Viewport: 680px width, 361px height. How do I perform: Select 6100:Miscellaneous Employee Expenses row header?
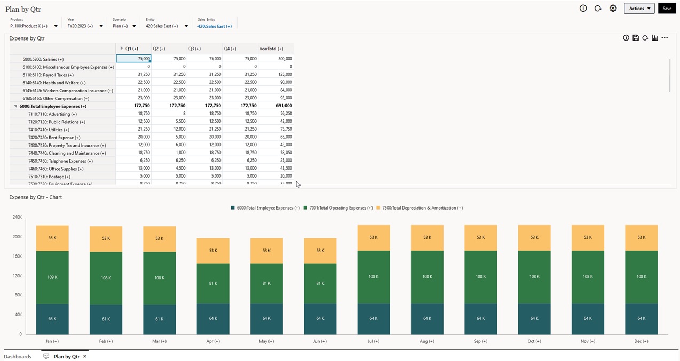pyautogui.click(x=63, y=67)
